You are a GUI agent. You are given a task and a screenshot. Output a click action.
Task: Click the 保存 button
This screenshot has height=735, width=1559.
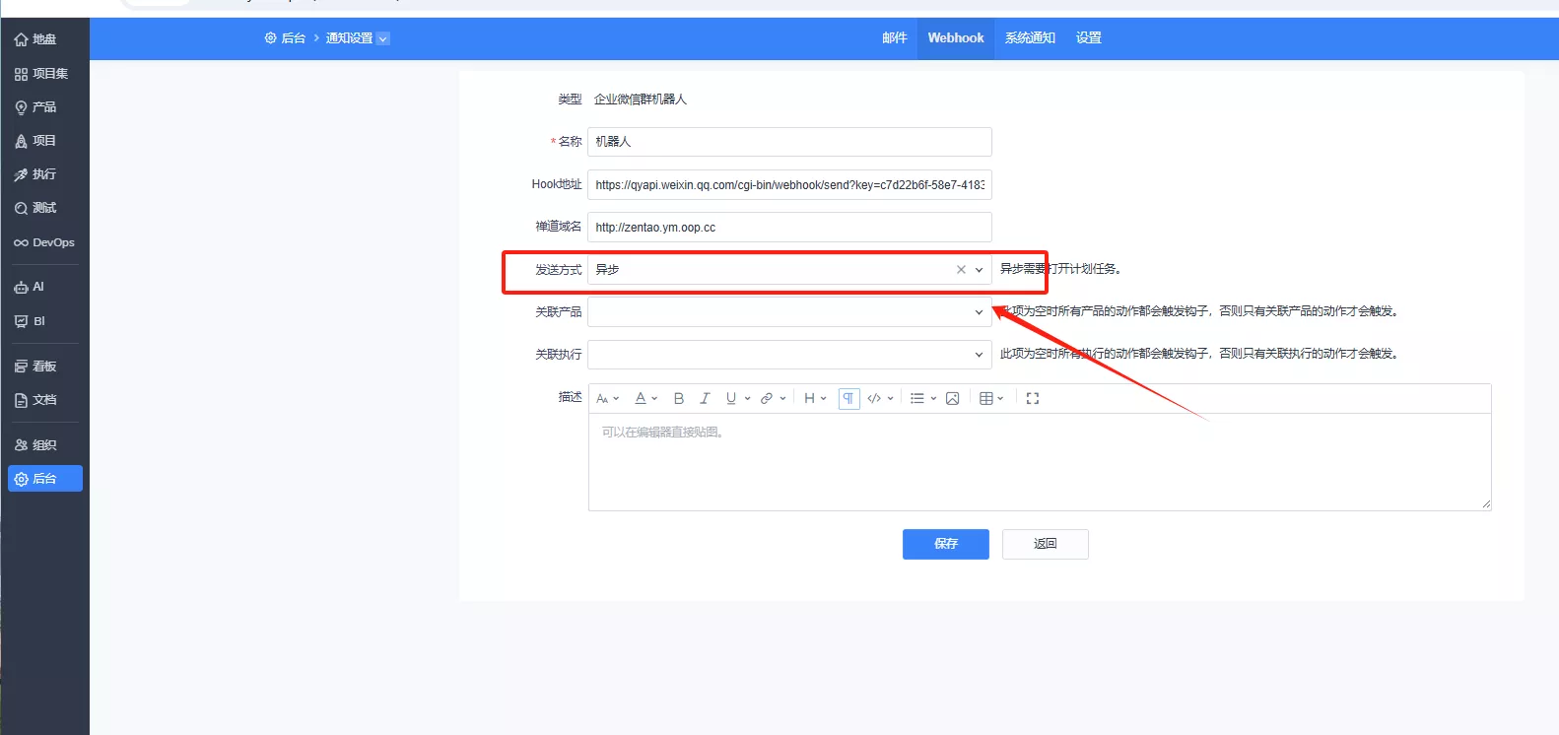tap(945, 544)
